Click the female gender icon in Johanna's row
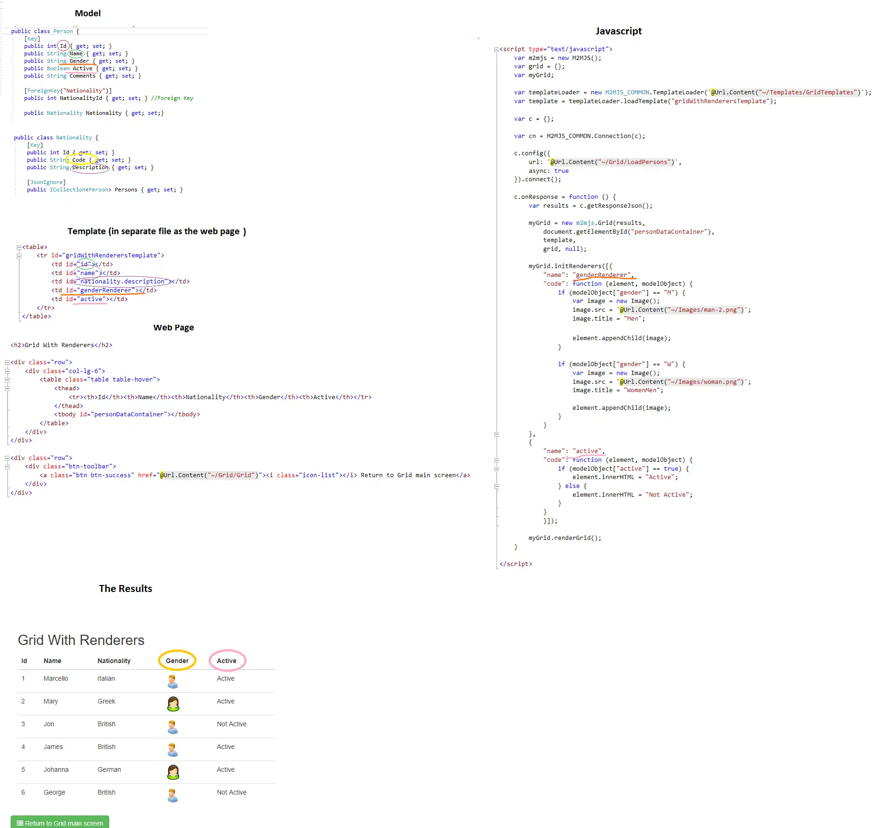The width and height of the screenshot is (877, 828). [173, 772]
